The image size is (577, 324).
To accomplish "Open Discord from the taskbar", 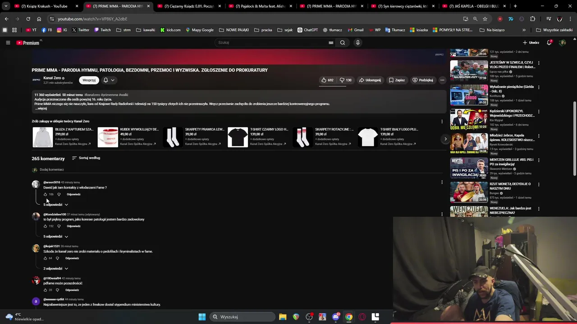I will tap(336, 317).
